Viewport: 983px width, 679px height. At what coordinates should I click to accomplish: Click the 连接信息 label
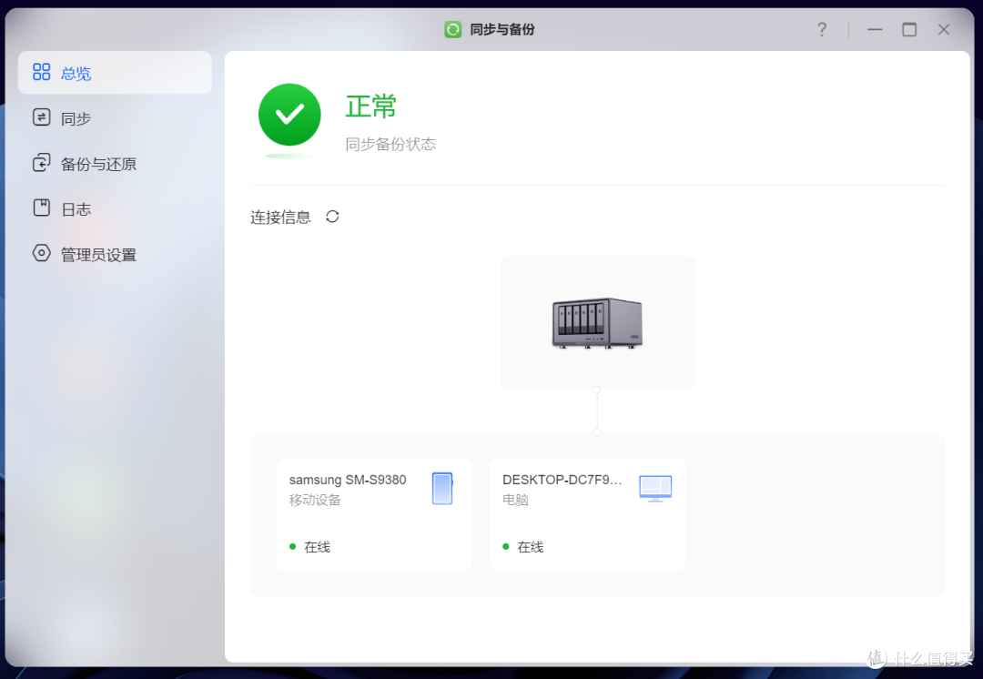(x=281, y=217)
